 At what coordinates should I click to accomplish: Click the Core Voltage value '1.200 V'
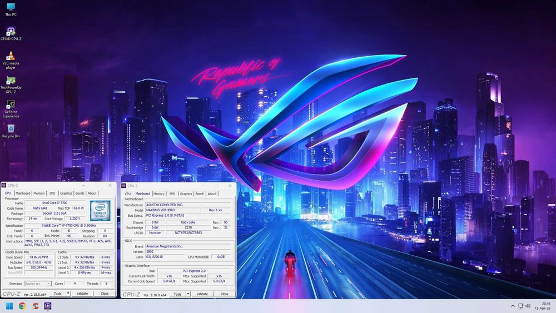coord(75,218)
